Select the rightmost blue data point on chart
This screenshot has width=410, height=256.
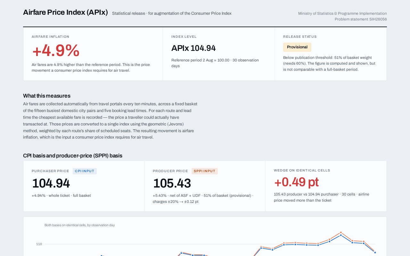click(x=375, y=252)
